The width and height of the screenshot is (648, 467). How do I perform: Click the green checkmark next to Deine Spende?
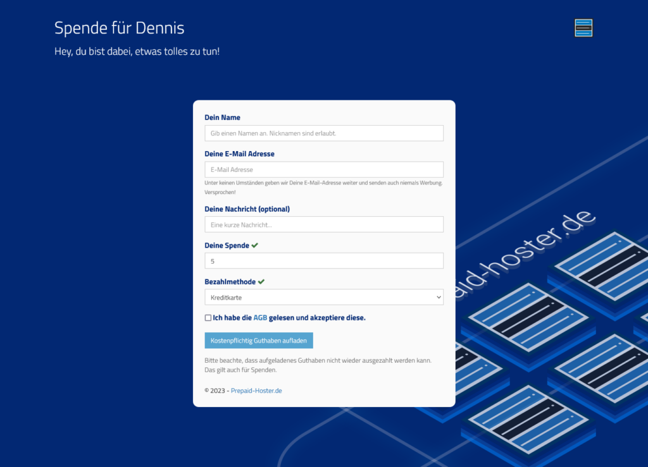(254, 245)
